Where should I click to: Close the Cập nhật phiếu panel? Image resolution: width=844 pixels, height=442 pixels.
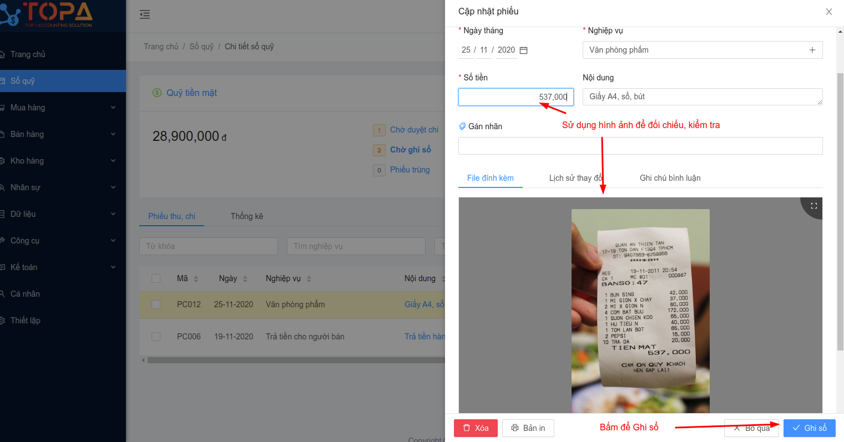tap(828, 12)
